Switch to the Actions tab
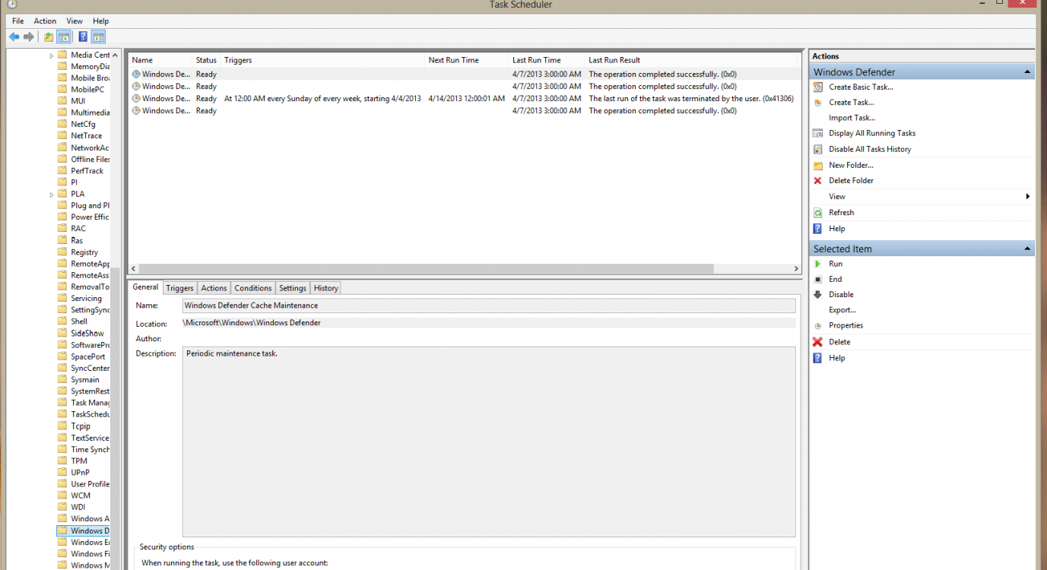The width and height of the screenshot is (1047, 570). pyautogui.click(x=214, y=288)
